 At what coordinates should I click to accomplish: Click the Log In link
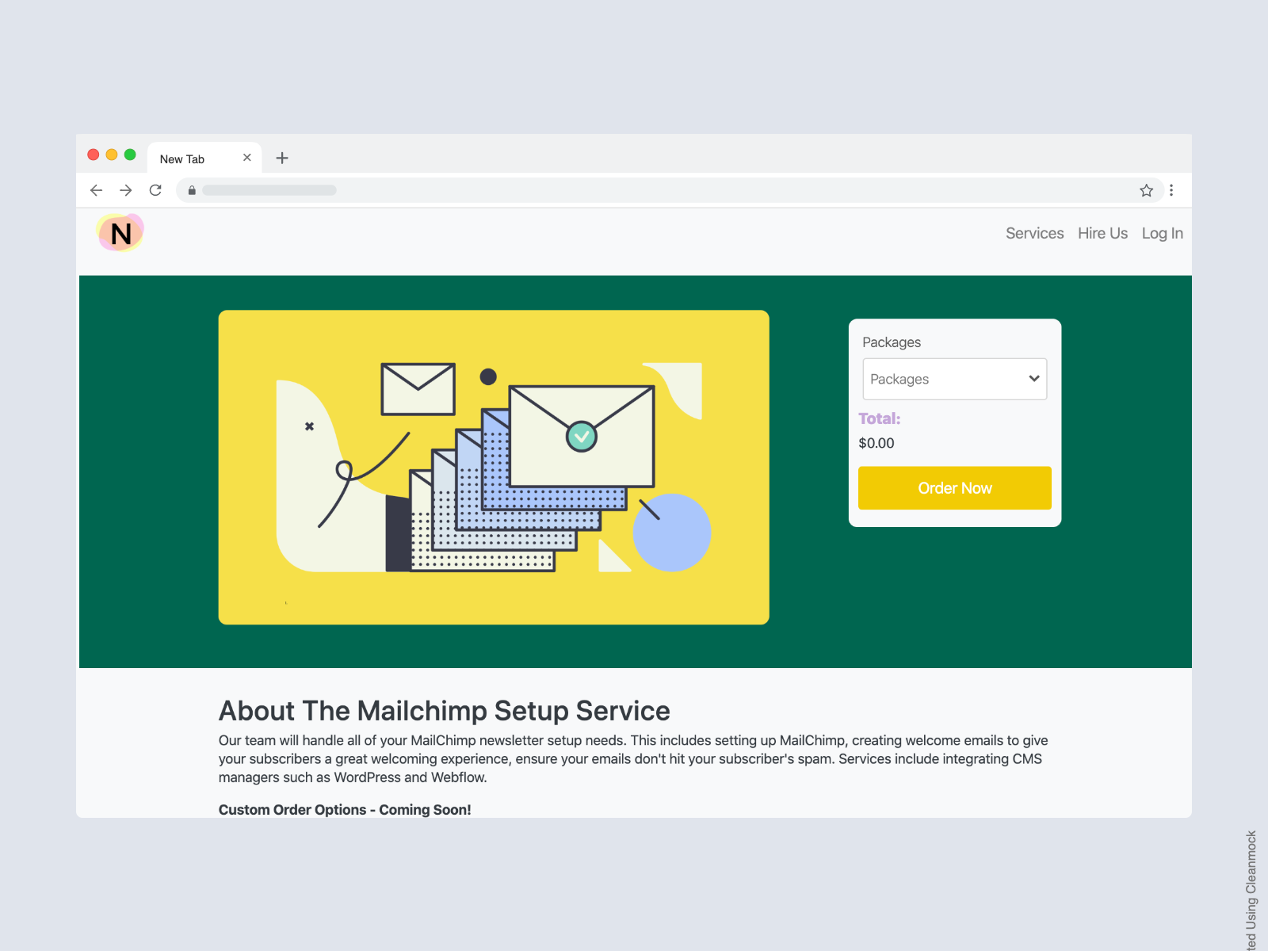tap(1162, 233)
